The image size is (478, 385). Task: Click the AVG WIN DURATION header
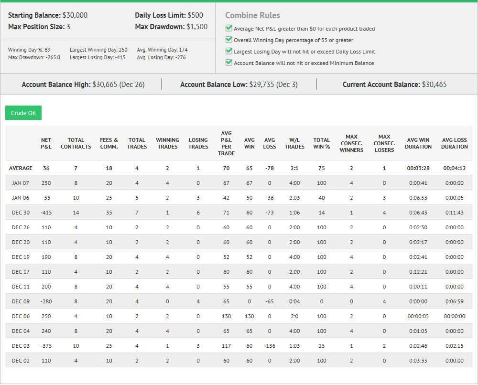[418, 143]
